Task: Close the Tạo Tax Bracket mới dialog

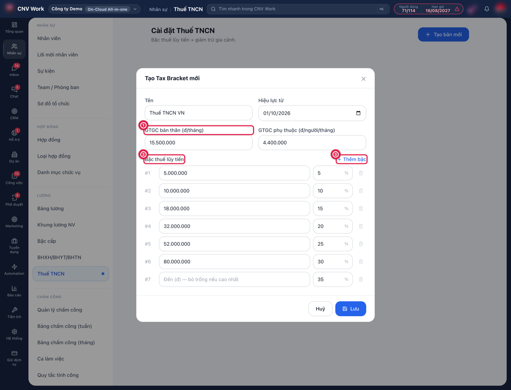Action: tap(363, 79)
